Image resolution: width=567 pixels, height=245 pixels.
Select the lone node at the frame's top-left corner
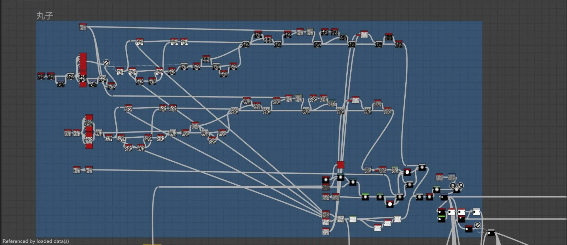(83, 27)
